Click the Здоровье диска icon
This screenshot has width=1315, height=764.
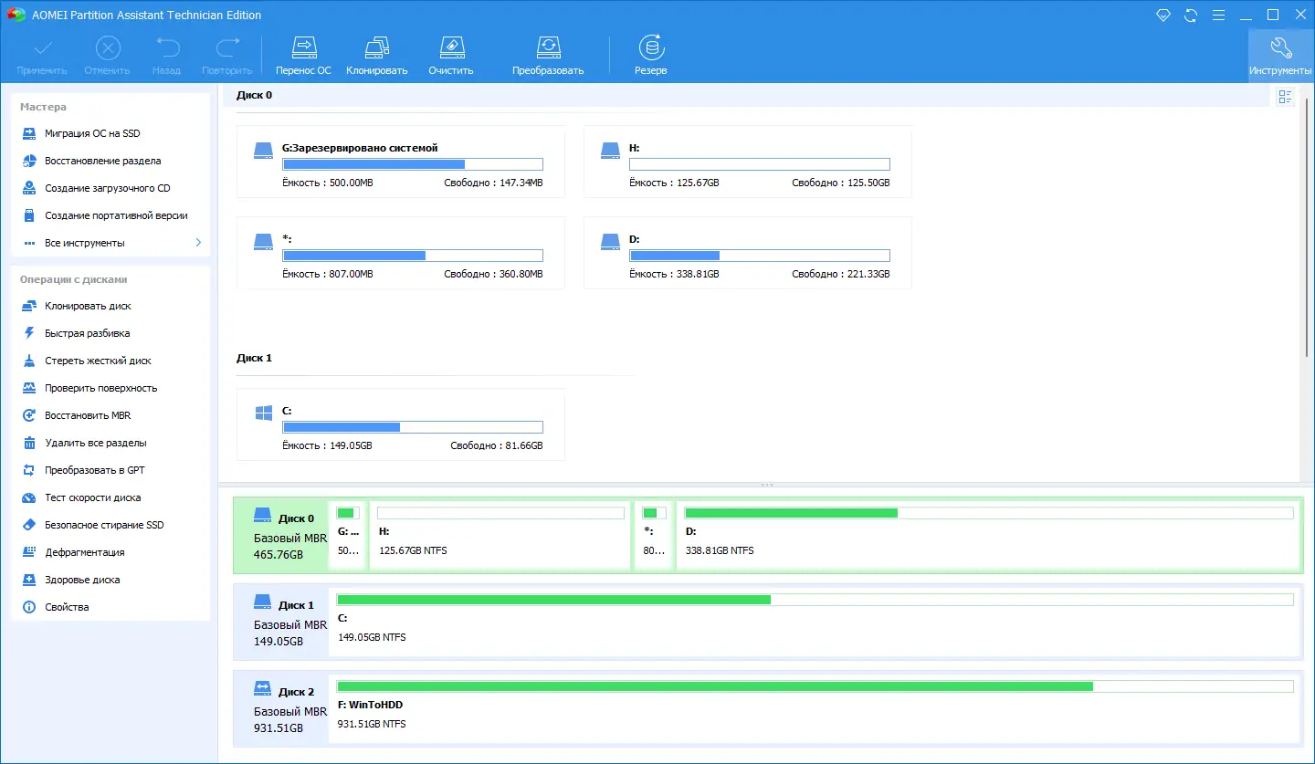[x=28, y=580]
